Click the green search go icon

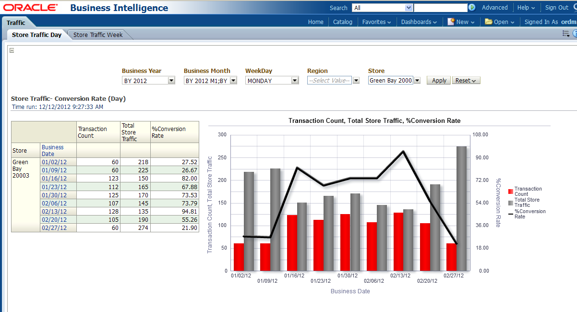click(x=472, y=8)
